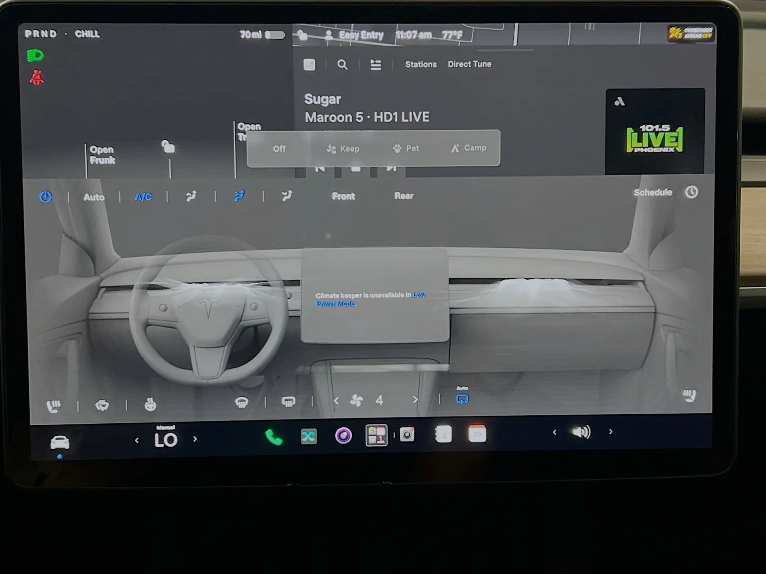This screenshot has width=766, height=574.
Task: Tap the 101.5 LIVE Phoenix artwork
Action: 655,131
